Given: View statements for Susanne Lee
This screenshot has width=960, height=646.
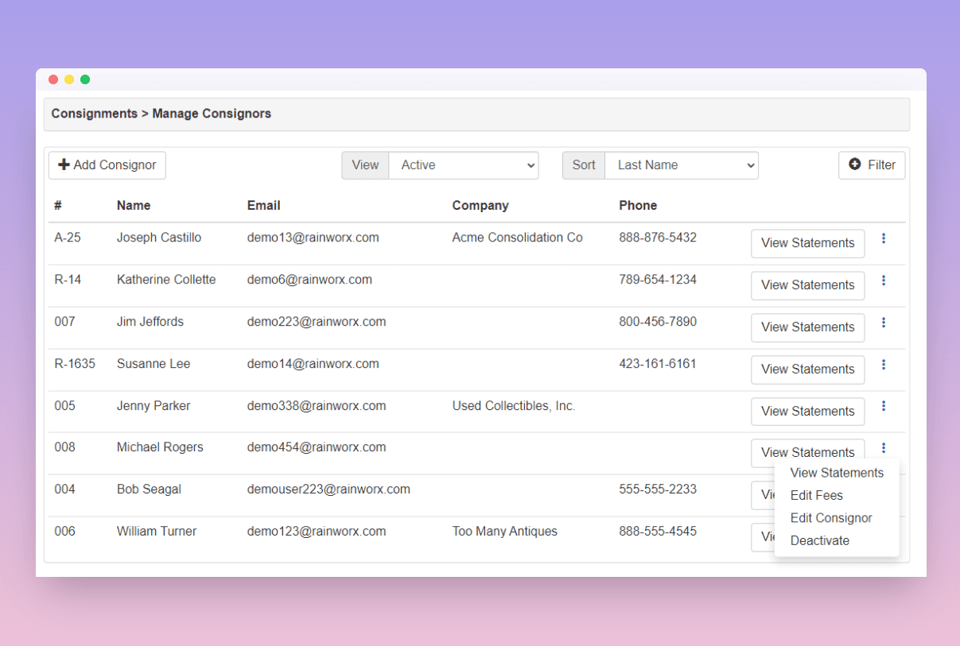Looking at the screenshot, I should (807, 369).
